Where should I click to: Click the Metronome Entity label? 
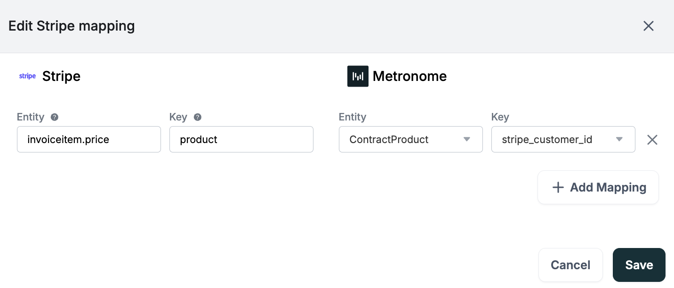(x=352, y=117)
